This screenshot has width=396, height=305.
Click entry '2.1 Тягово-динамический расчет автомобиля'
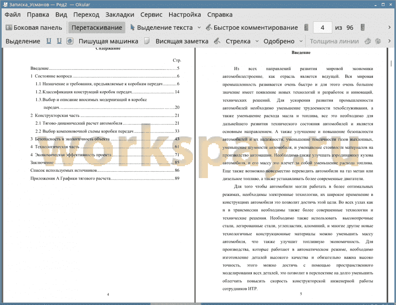pos(107,123)
